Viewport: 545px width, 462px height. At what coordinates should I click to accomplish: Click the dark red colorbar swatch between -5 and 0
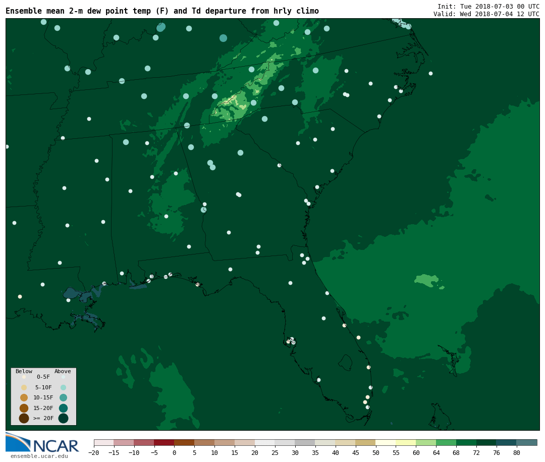pos(164,443)
